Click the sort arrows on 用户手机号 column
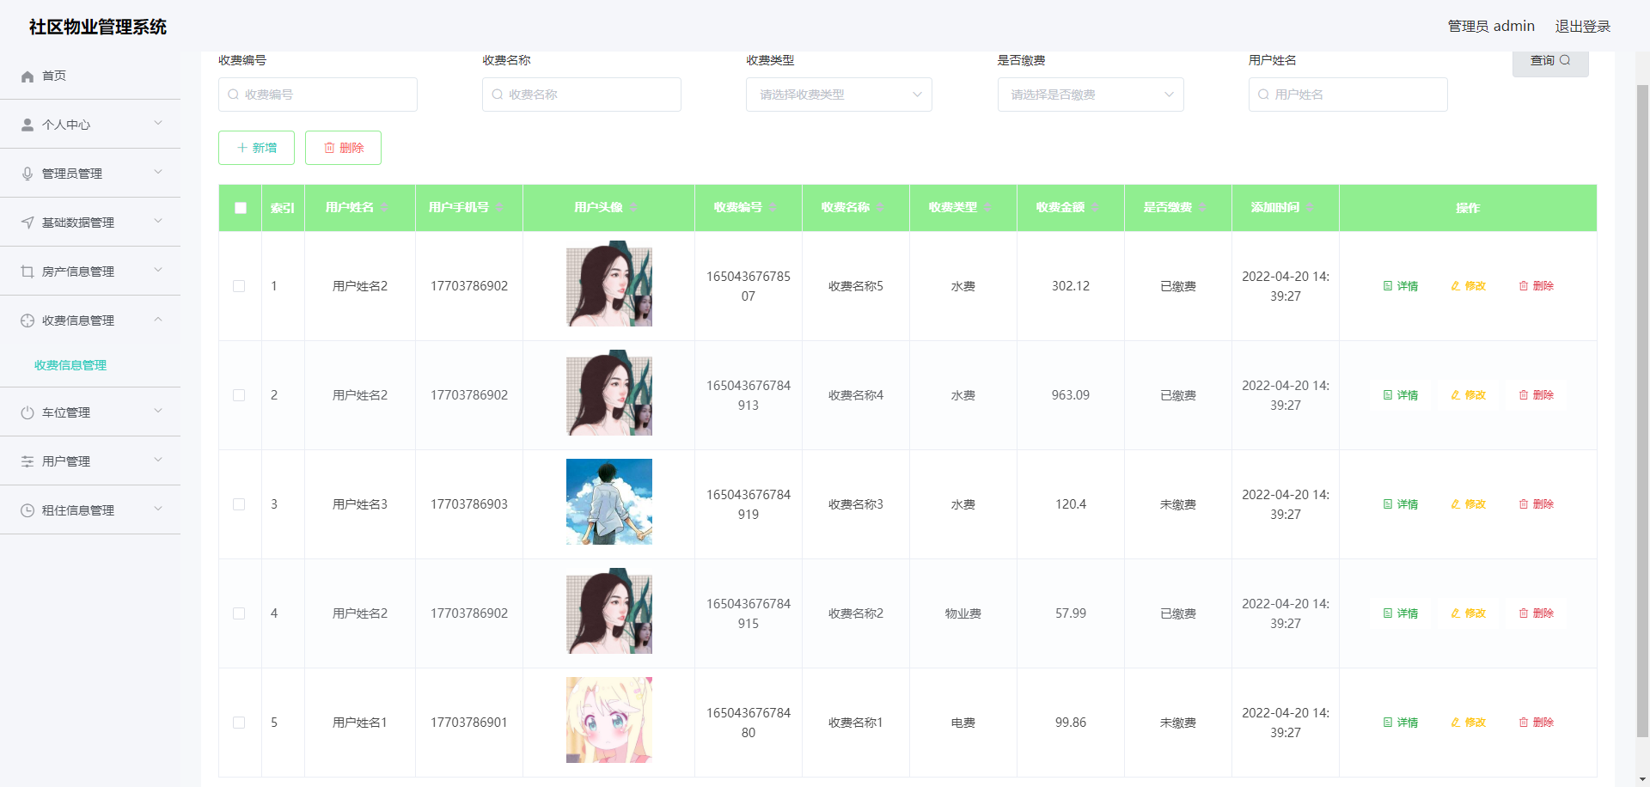1650x787 pixels. click(x=499, y=207)
